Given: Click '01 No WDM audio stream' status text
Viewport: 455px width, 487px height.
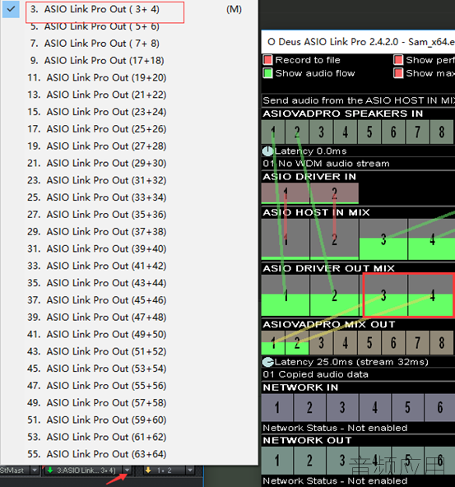Looking at the screenshot, I should coord(326,164).
